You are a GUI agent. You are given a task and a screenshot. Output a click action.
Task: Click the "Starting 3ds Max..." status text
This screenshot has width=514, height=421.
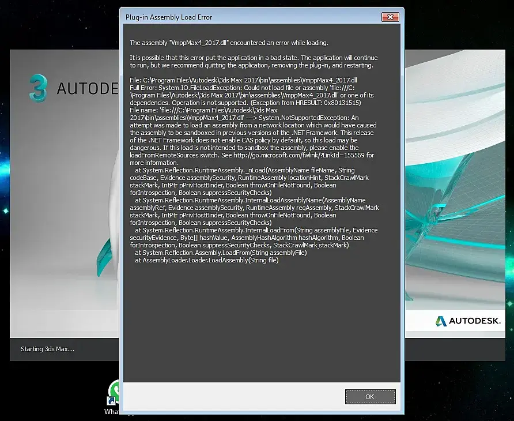coord(47,349)
